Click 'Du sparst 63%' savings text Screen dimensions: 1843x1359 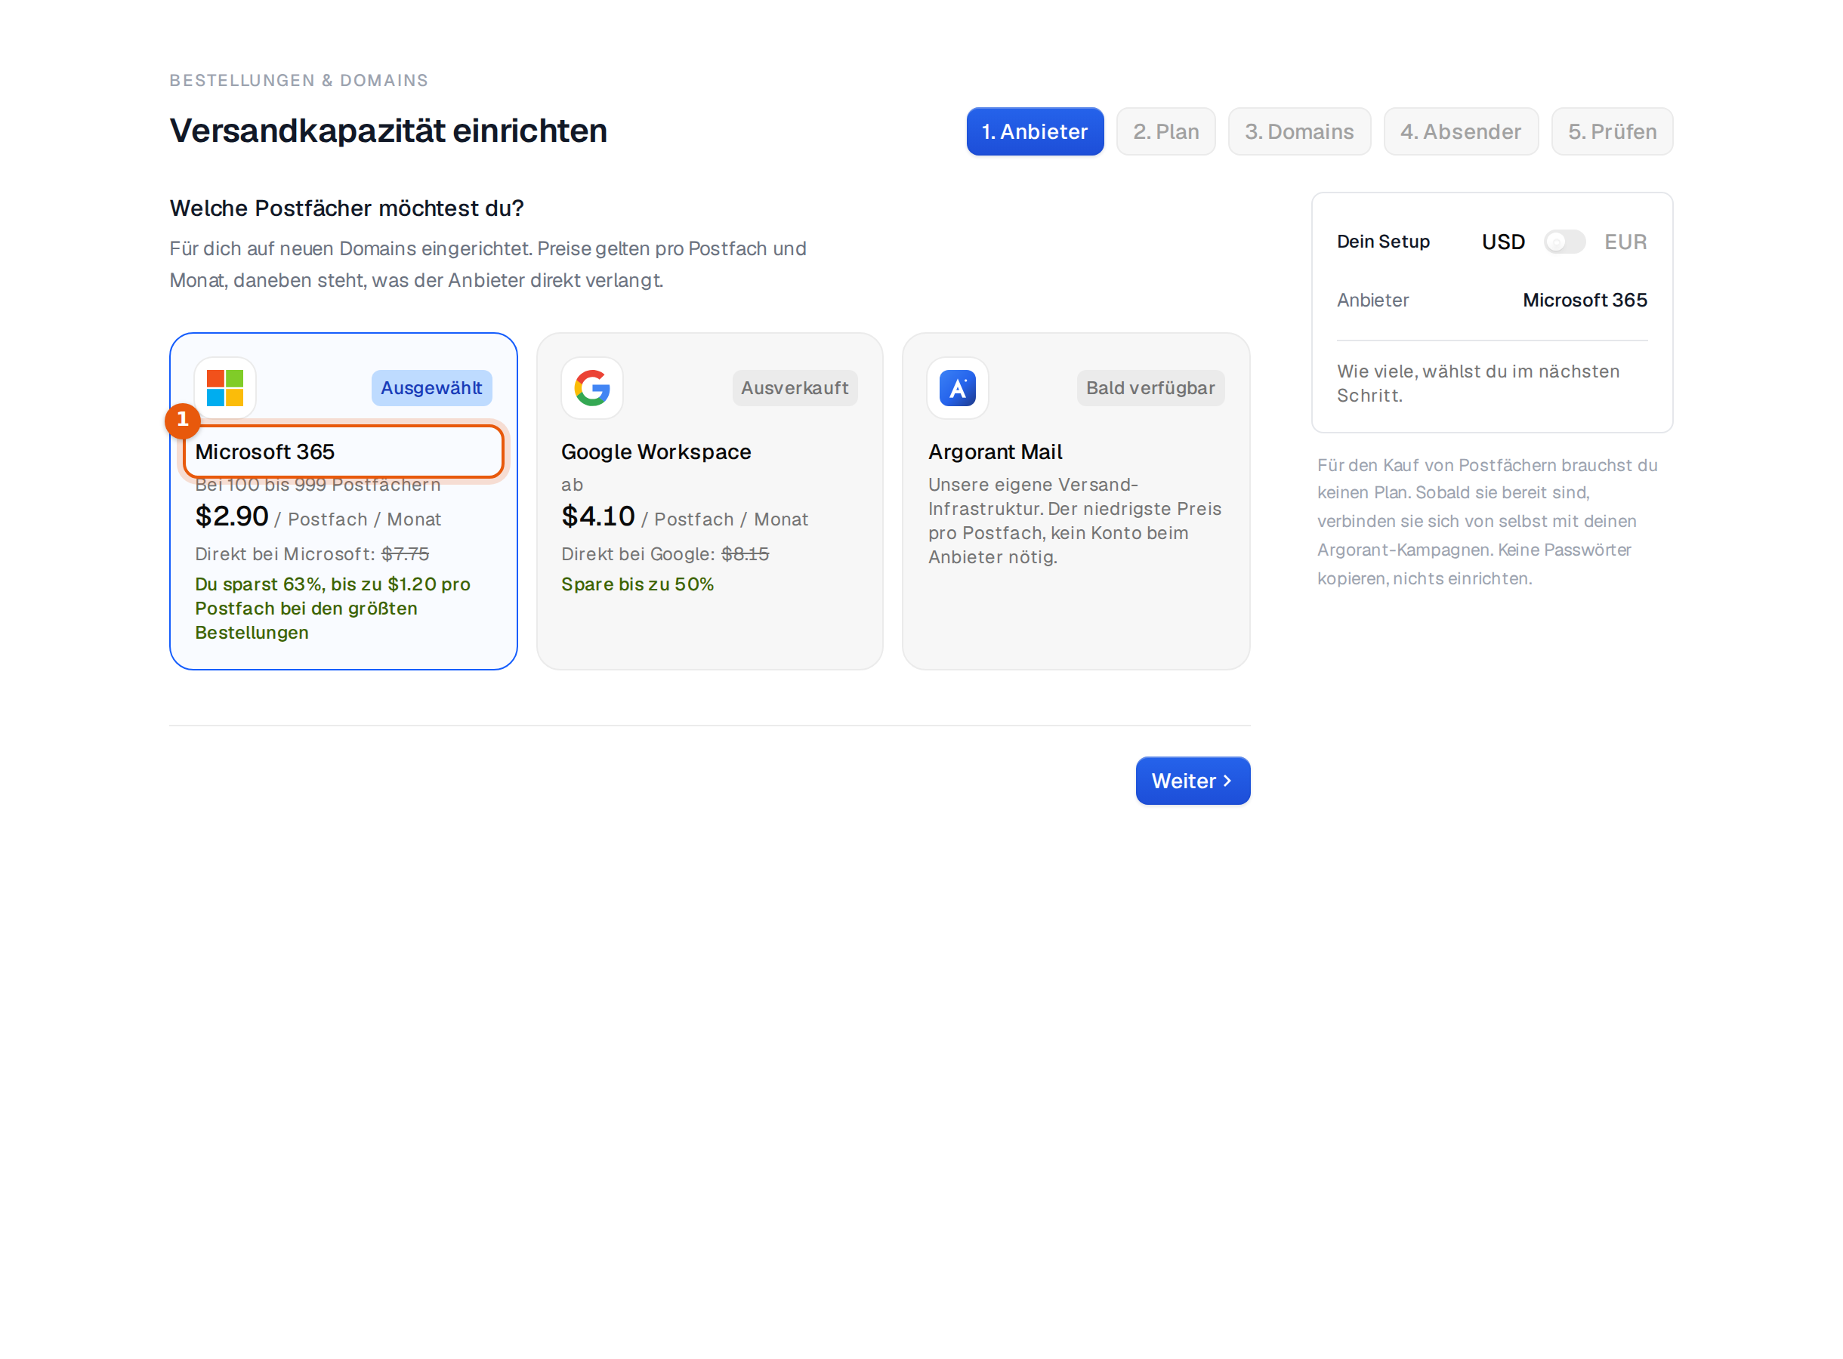pyautogui.click(x=332, y=609)
